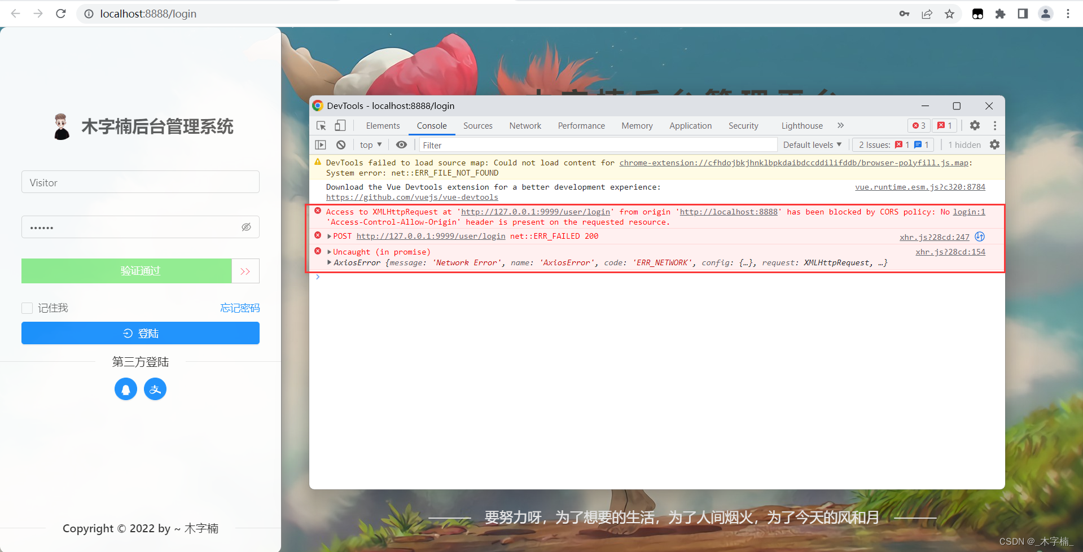This screenshot has height=552, width=1083.
Task: Click the browser forward arrow
Action: (x=38, y=14)
